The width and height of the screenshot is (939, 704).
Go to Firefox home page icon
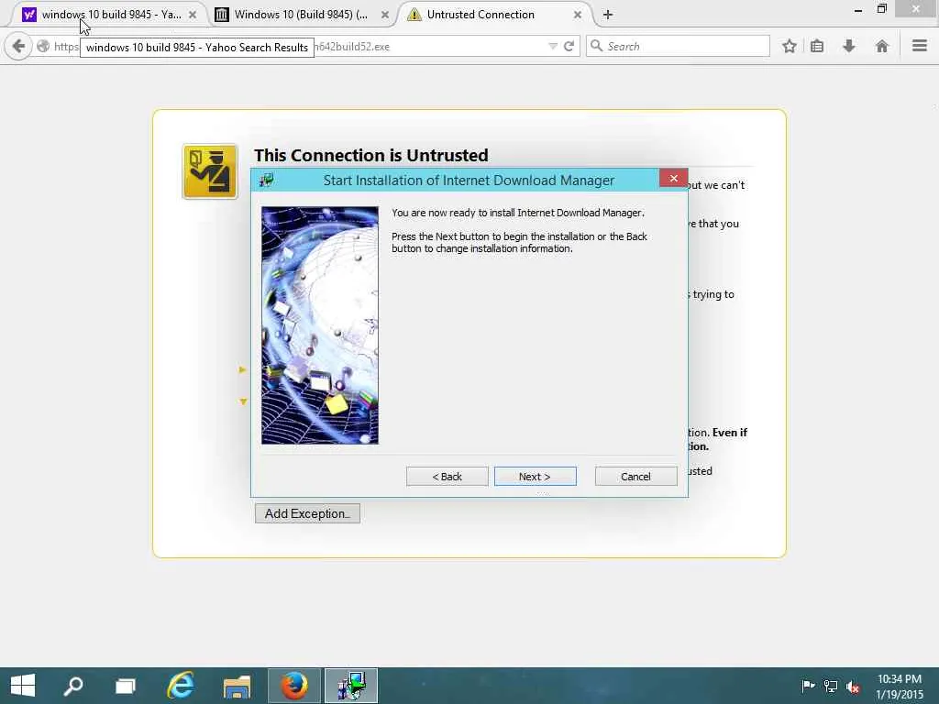[881, 46]
